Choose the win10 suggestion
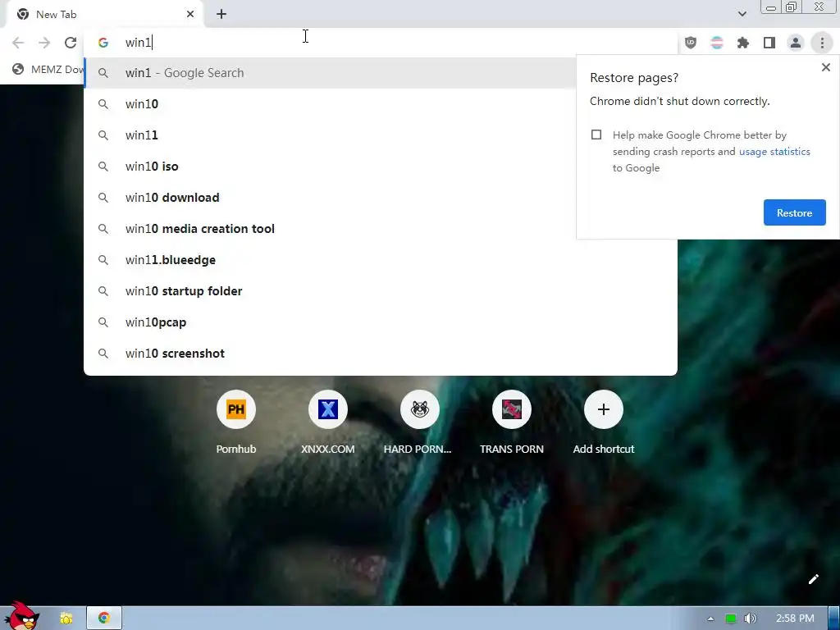 pyautogui.click(x=331, y=104)
